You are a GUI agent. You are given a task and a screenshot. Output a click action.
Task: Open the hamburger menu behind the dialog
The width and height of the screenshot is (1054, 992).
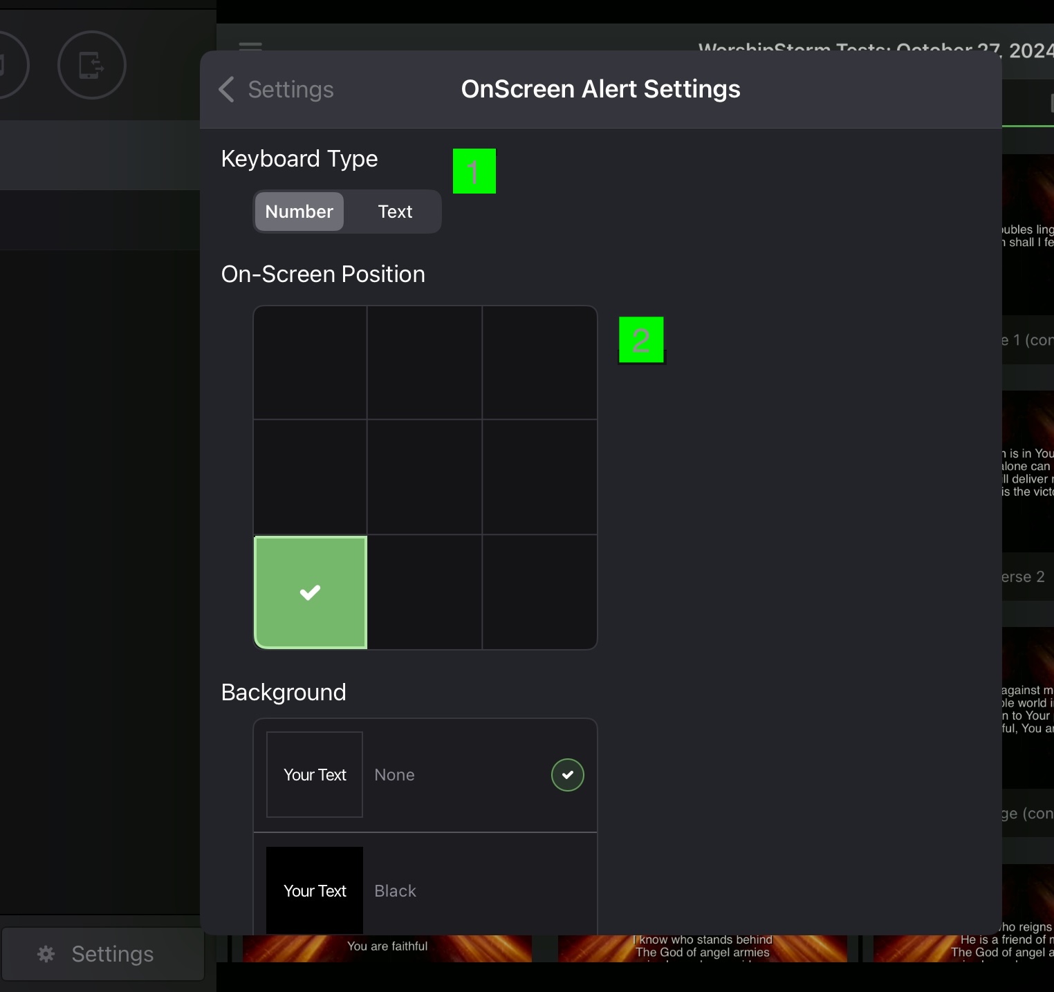(x=250, y=46)
